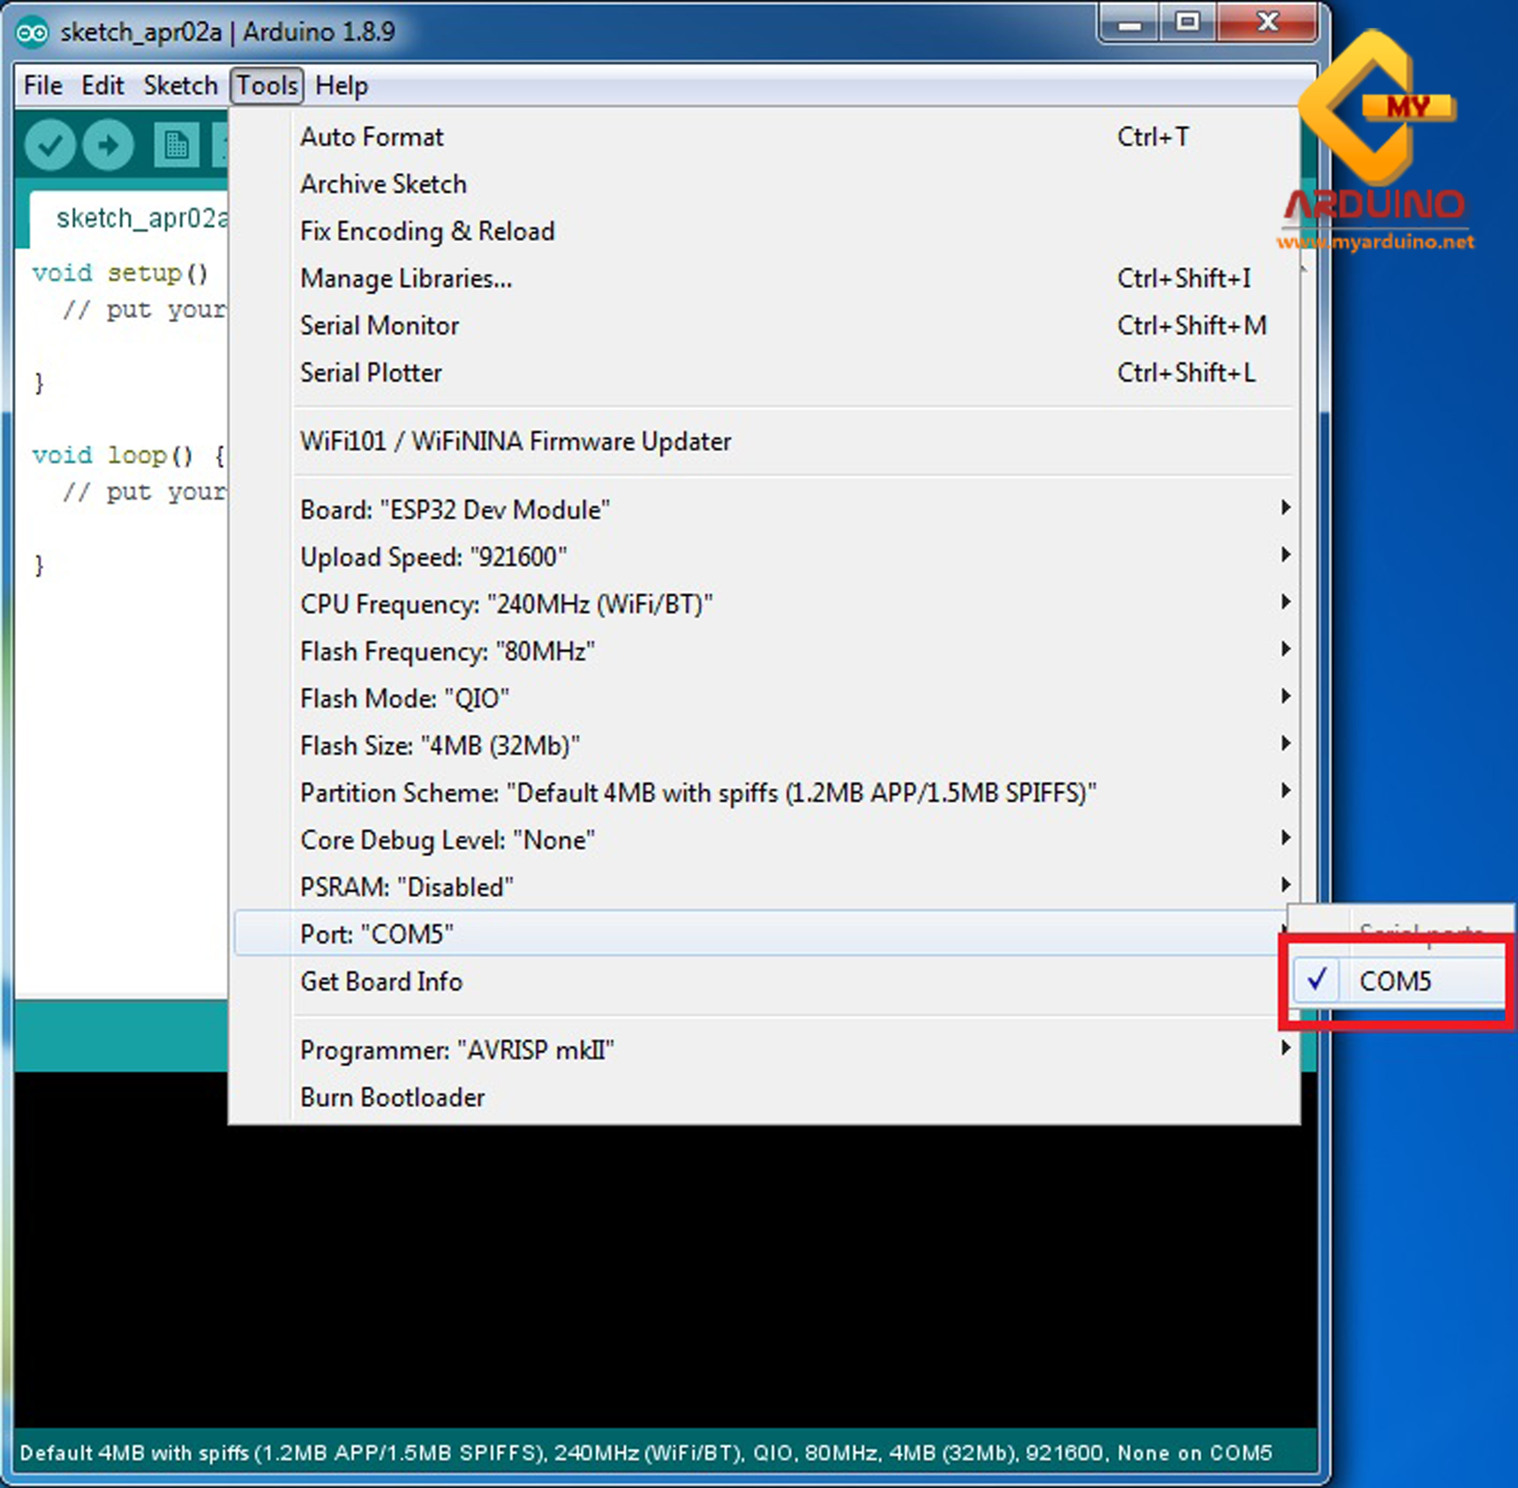Expand the Upload Speed 921600 submenu

click(x=433, y=557)
